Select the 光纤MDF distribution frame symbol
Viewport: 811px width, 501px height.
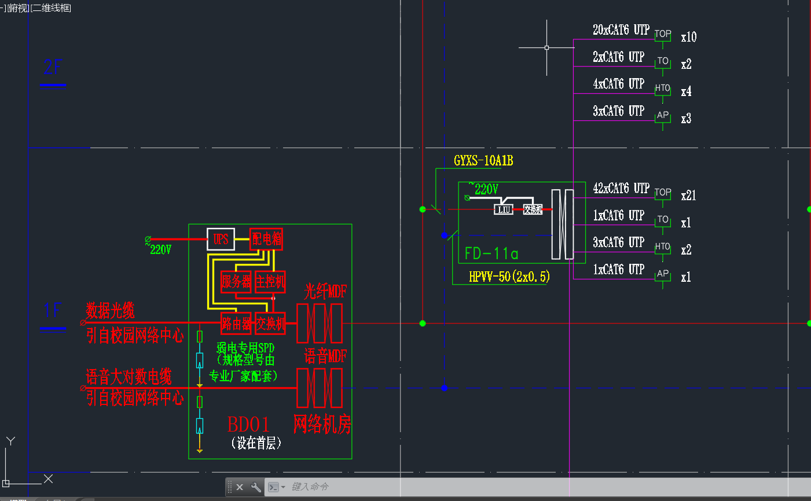pos(320,323)
